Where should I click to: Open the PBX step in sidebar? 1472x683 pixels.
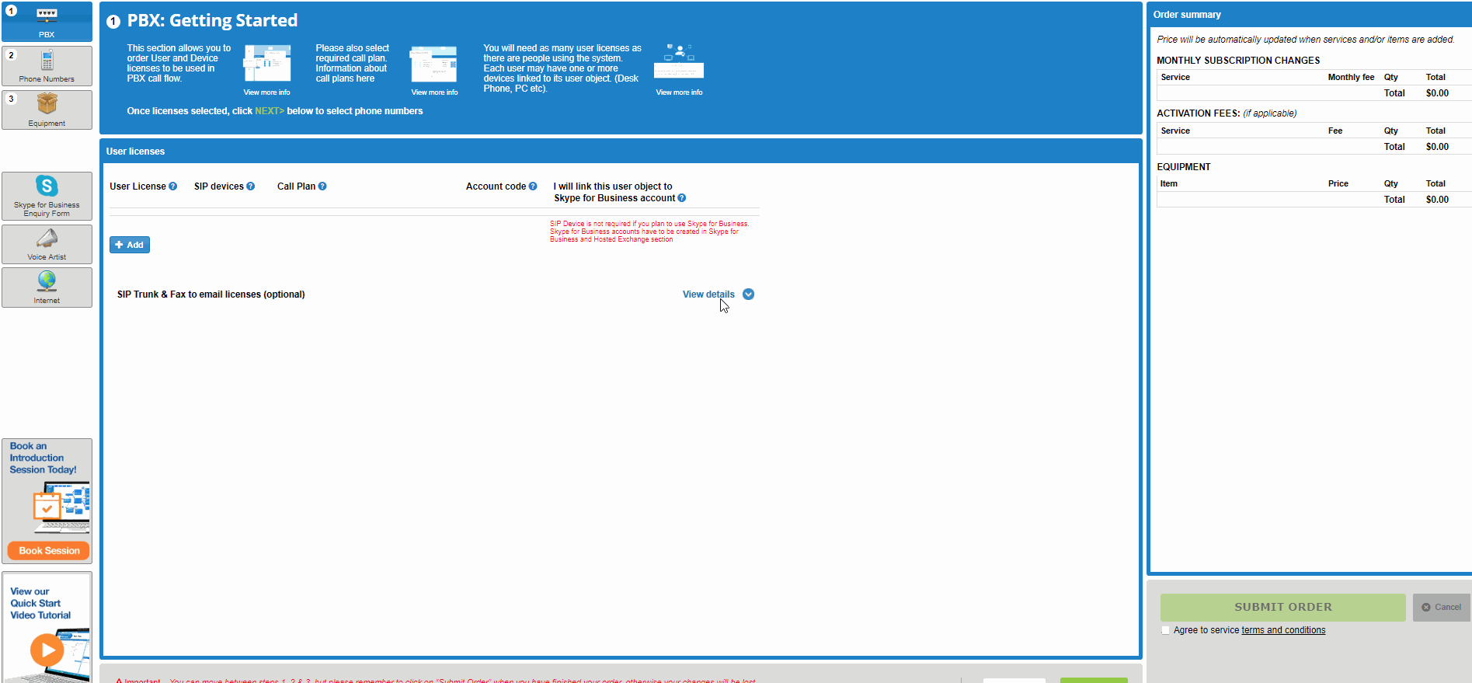pos(47,22)
